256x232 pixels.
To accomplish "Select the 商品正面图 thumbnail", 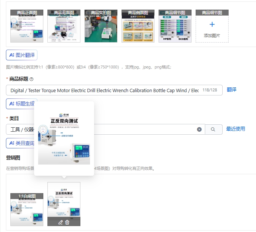I will coord(27,26).
